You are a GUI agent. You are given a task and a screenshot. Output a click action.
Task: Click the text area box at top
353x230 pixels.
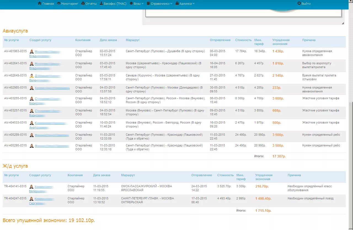pyautogui.click(x=244, y=13)
